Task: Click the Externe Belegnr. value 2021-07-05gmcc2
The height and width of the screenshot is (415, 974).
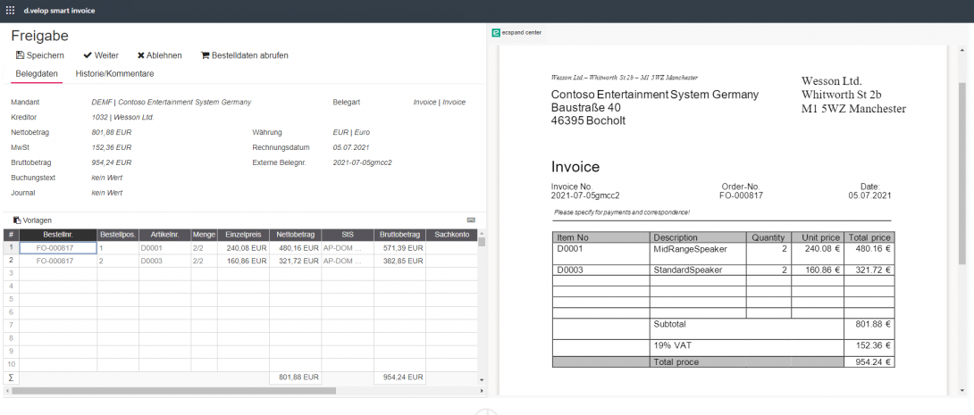Action: pos(362,162)
